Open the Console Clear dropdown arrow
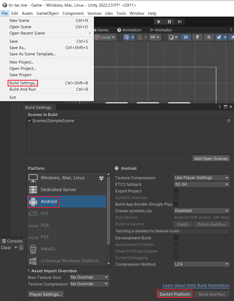Viewport: 234px width, 301px height. point(16,247)
